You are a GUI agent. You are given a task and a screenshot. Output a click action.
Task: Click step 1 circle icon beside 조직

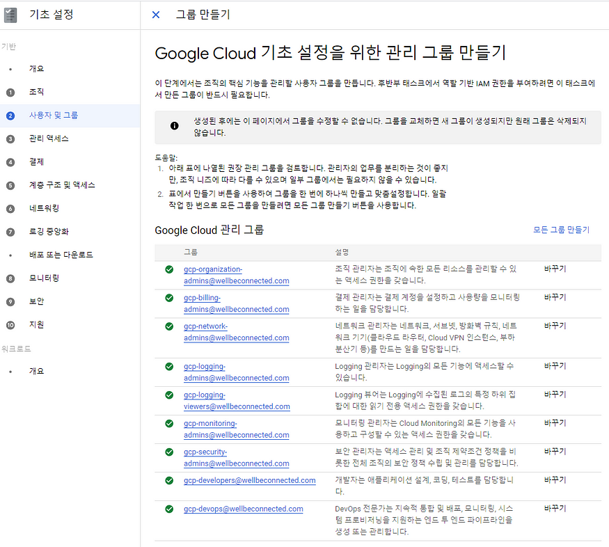point(10,93)
